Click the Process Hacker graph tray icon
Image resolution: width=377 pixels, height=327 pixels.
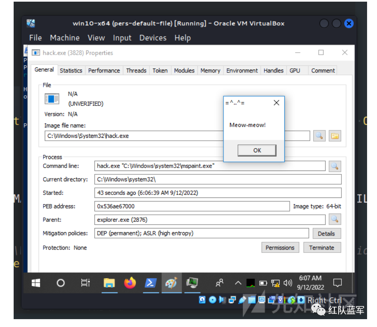coord(250,283)
